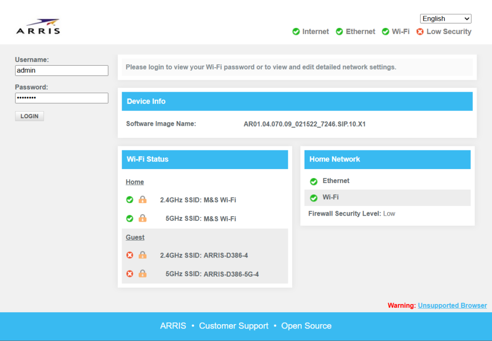Toggle the green status icon for 5GHz M&S Wi-Fi

[129, 218]
